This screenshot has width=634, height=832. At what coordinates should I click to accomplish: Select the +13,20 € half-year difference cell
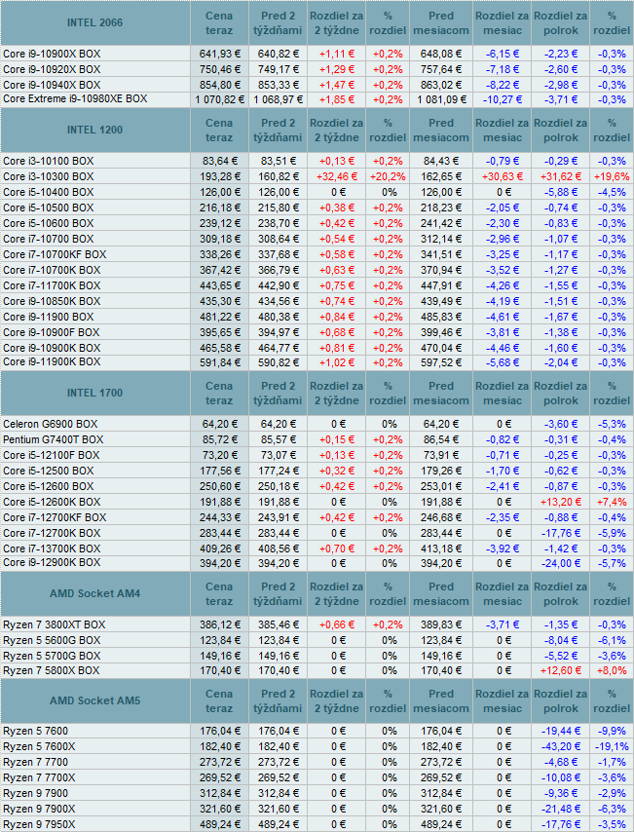(x=560, y=502)
